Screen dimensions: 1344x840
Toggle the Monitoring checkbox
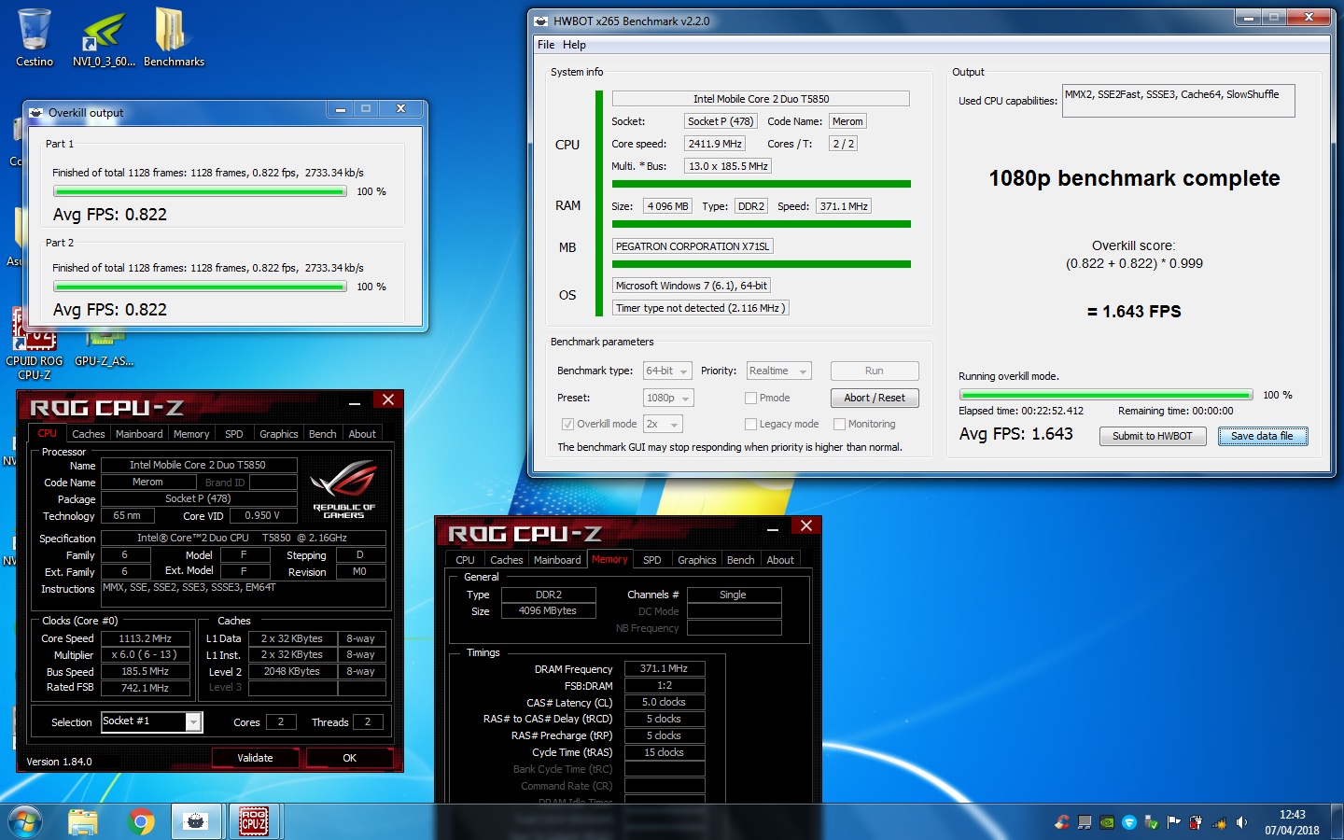pos(839,424)
